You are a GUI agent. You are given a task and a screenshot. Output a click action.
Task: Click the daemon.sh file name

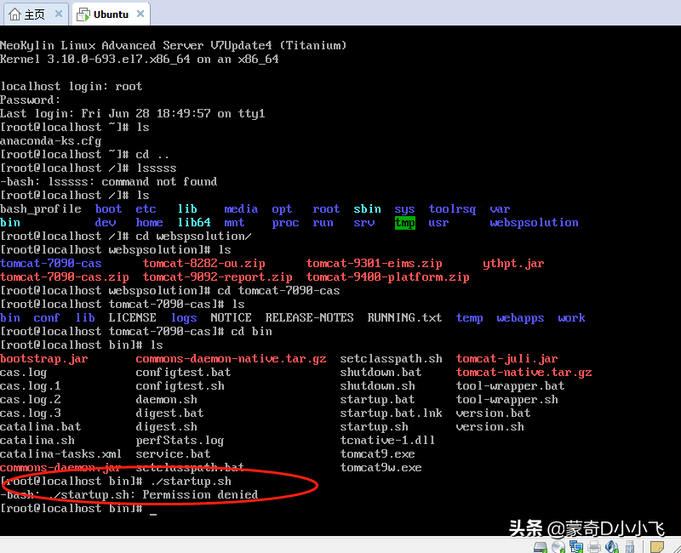pyautogui.click(x=166, y=399)
